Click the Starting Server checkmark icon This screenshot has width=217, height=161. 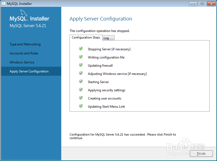81,81
